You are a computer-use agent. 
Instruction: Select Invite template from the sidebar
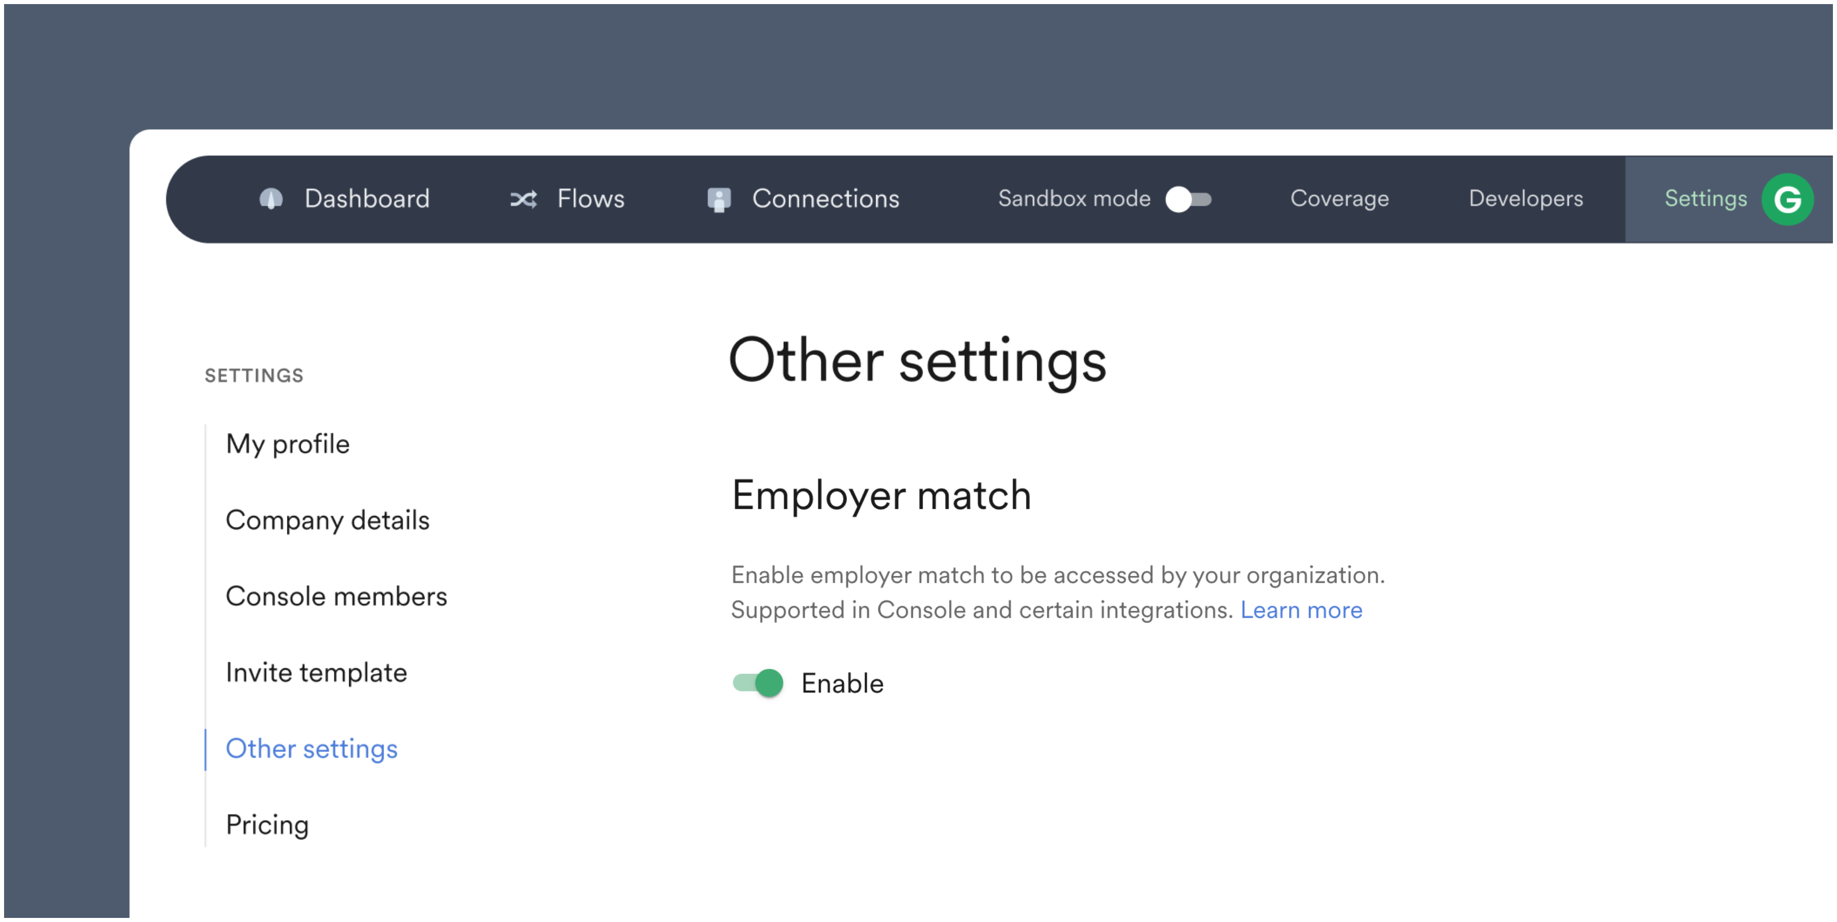(317, 672)
